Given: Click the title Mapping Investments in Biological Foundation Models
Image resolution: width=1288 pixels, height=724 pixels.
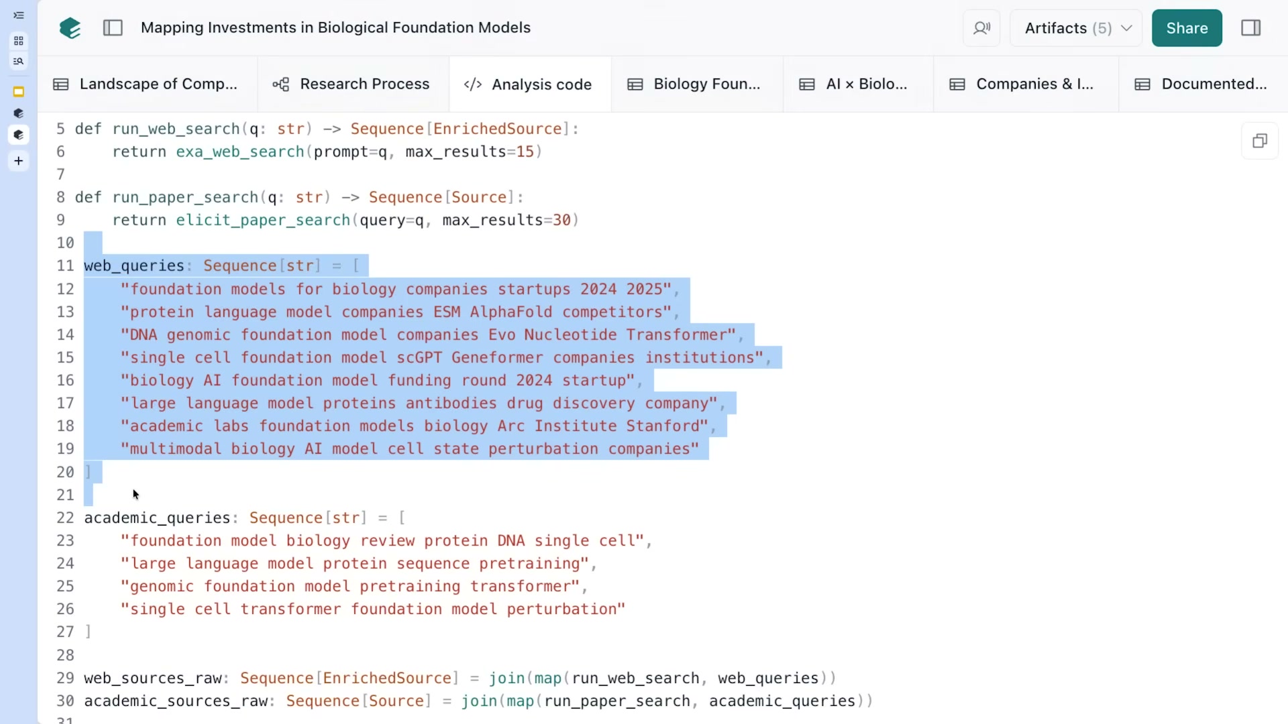Looking at the screenshot, I should (335, 27).
